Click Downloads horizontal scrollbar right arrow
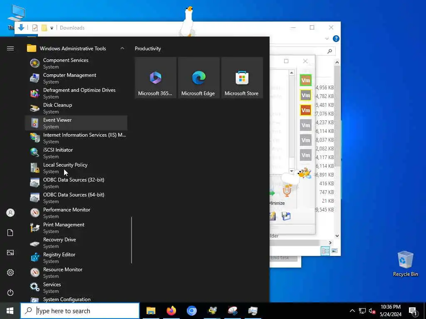The width and height of the screenshot is (426, 319). tap(330, 243)
